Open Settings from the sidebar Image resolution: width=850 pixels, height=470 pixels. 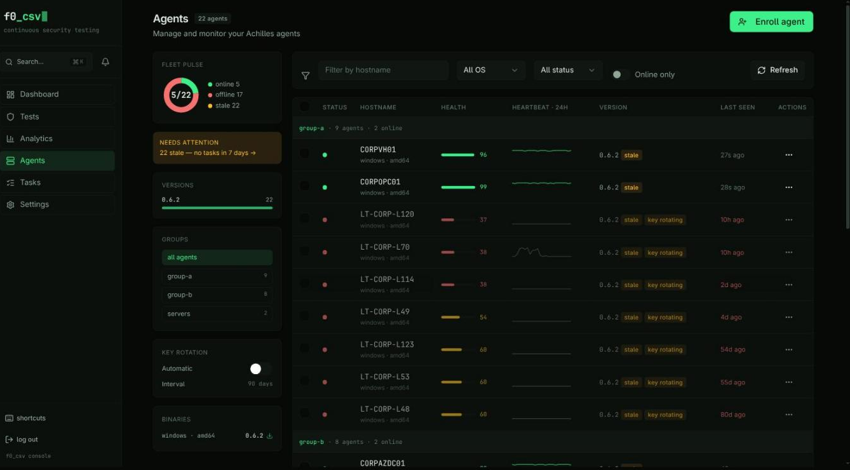58,205
